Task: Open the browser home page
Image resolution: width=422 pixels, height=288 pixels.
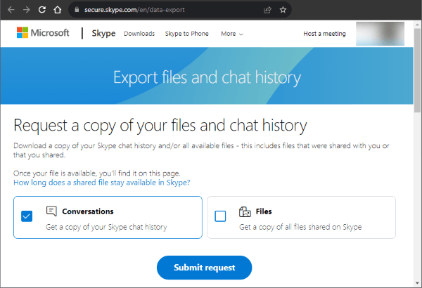Action: (58, 10)
